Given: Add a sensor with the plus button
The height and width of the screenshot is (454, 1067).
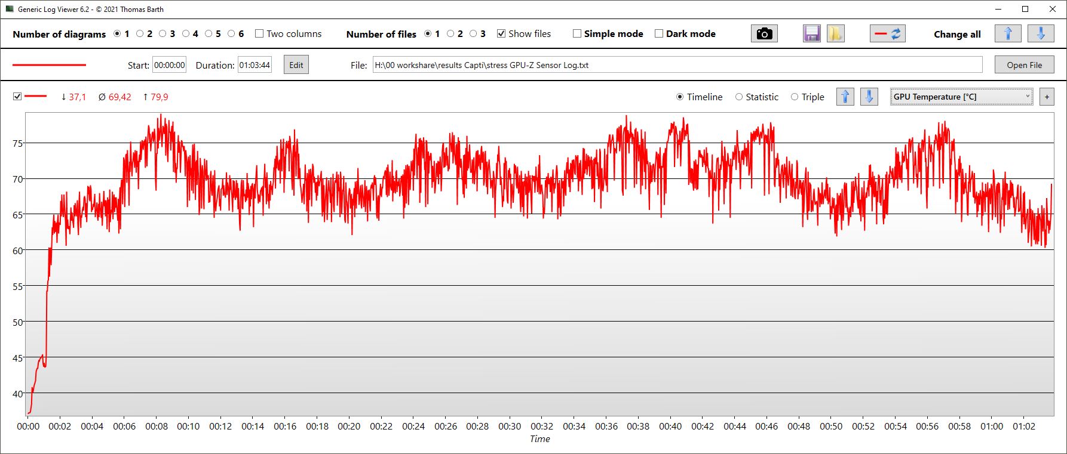Looking at the screenshot, I should click(x=1047, y=97).
